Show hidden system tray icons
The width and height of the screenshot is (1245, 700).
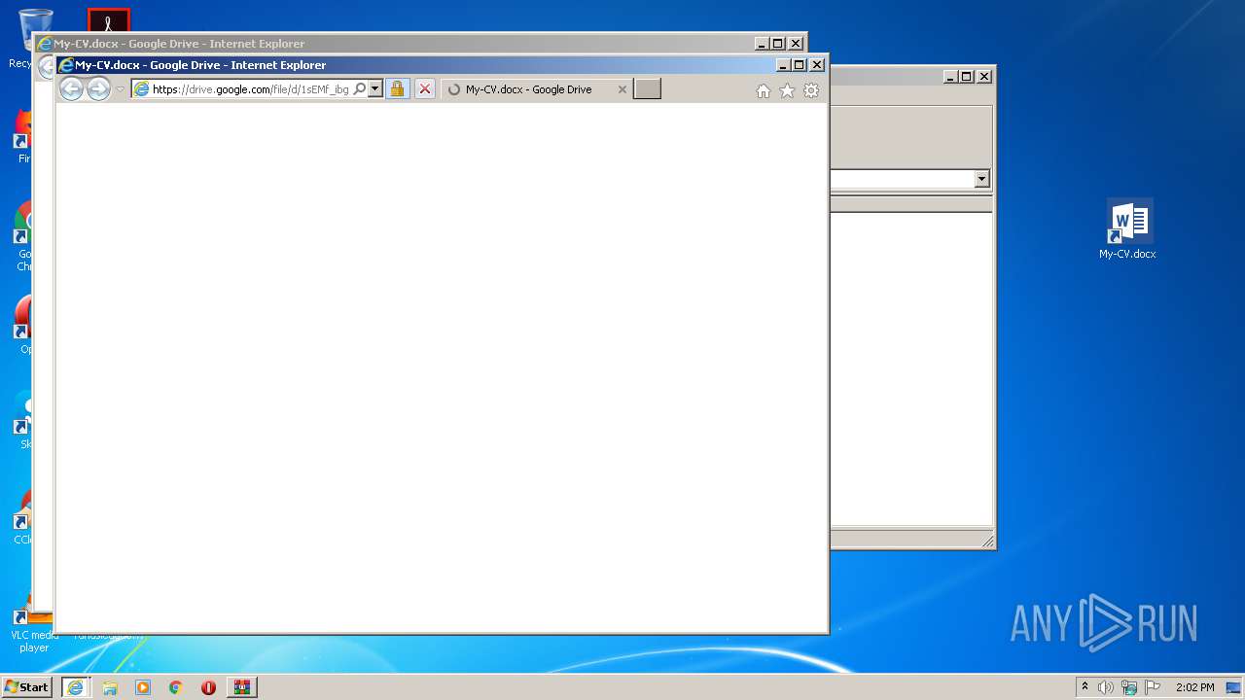1085,687
